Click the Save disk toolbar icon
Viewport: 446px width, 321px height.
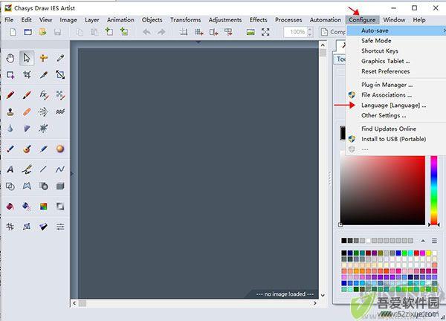pos(57,32)
